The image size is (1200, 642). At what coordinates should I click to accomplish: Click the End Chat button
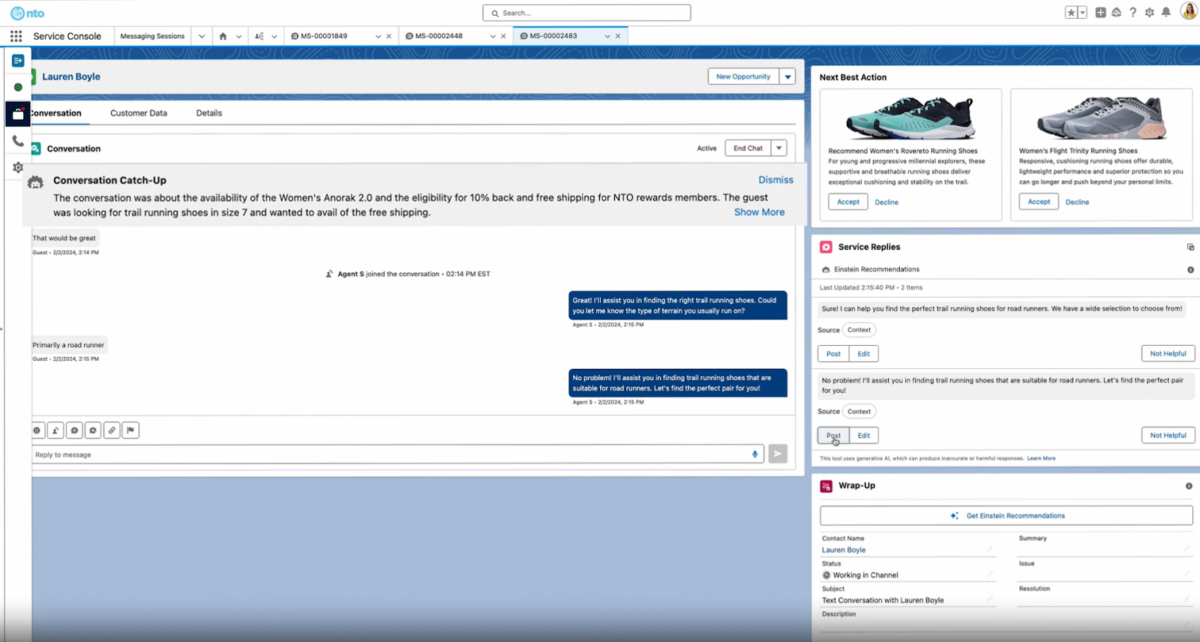click(748, 148)
